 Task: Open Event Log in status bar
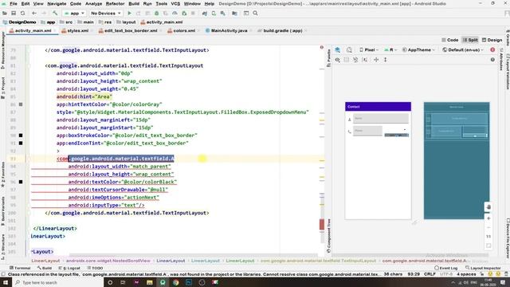point(446,268)
